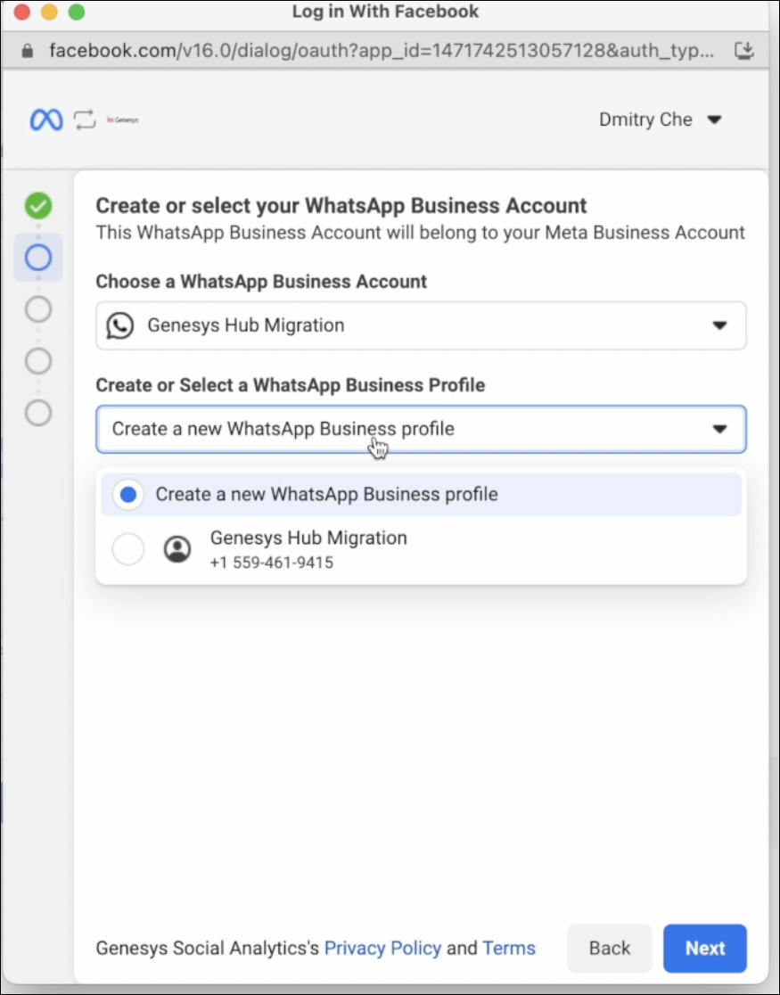Viewport: 780px width, 995px height.
Task: Click the green completed step checkmark
Action: click(x=38, y=206)
